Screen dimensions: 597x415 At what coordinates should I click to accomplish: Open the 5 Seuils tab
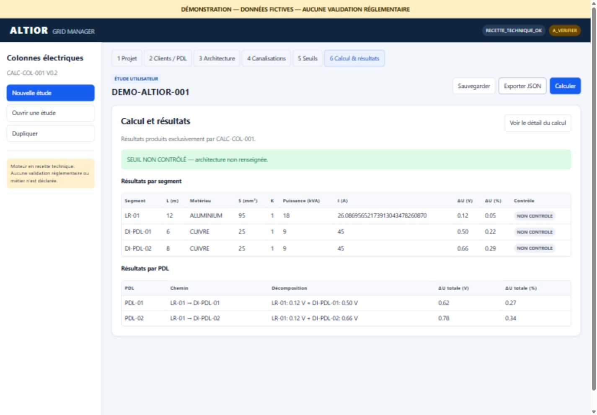[x=308, y=59]
